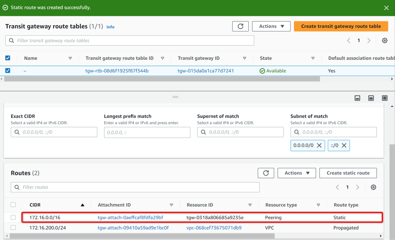
Task: Toggle select-all route tables checkbox
Action: click(8, 58)
